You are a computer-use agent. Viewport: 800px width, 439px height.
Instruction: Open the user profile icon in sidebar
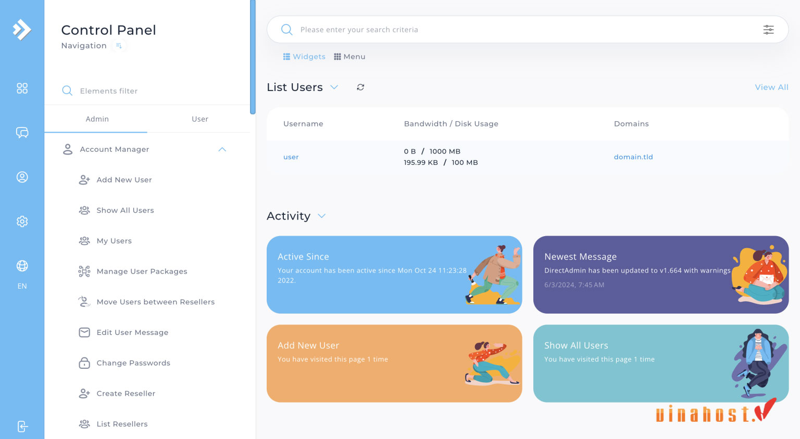pyautogui.click(x=22, y=177)
